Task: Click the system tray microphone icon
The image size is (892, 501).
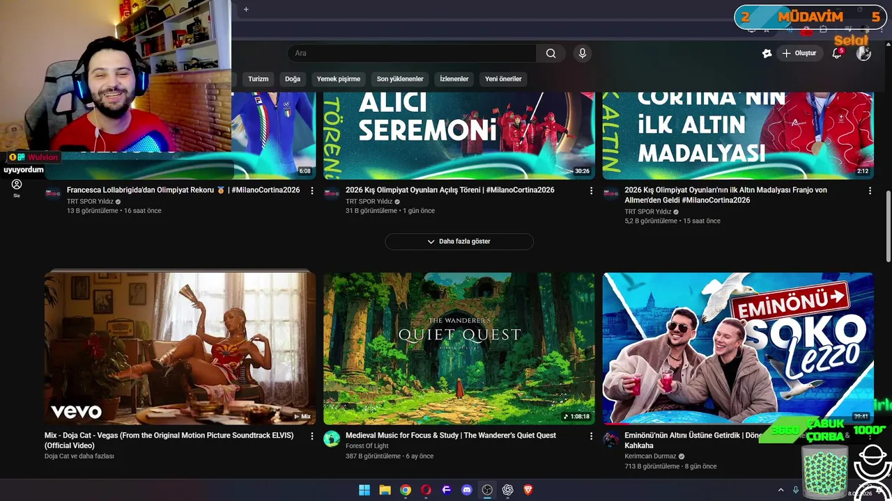Action: tap(796, 490)
